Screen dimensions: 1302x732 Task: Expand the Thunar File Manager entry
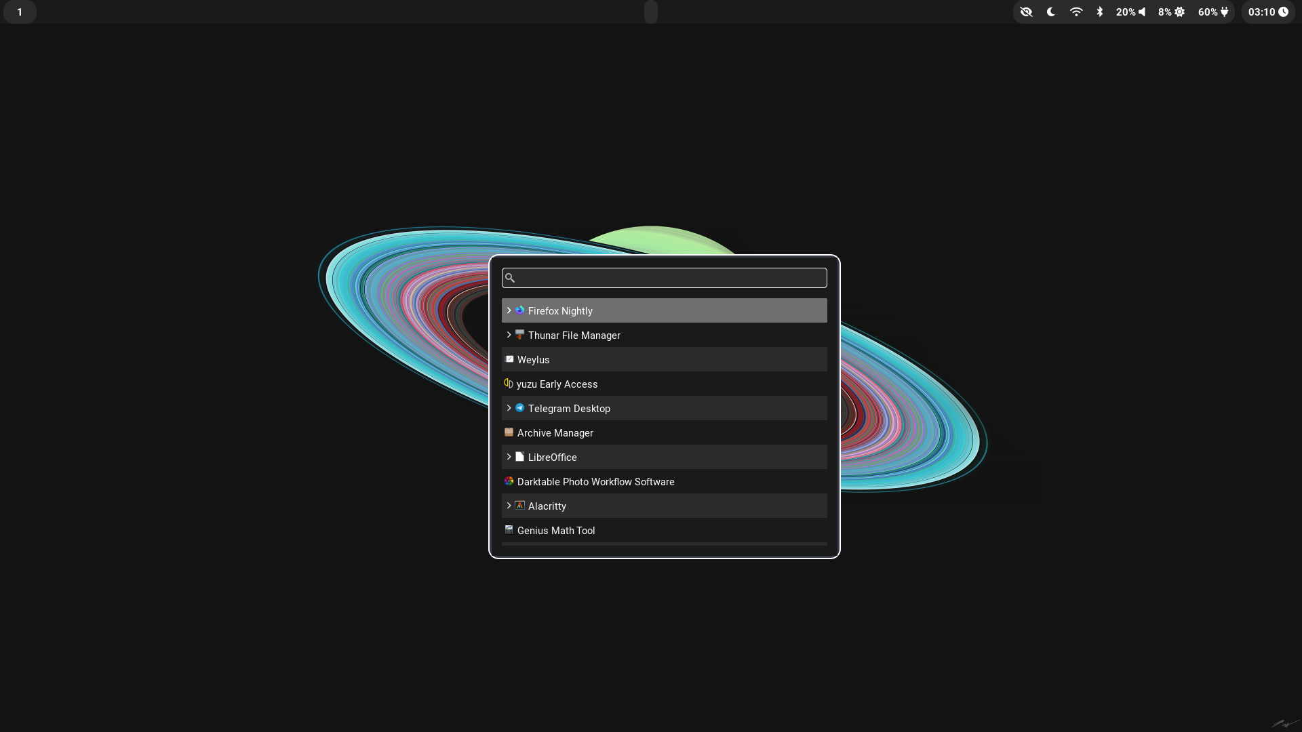click(x=509, y=334)
